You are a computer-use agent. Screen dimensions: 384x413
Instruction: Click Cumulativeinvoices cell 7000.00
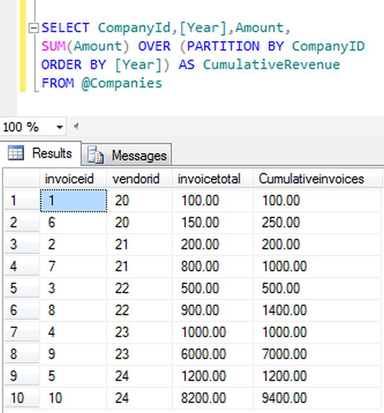click(x=317, y=354)
